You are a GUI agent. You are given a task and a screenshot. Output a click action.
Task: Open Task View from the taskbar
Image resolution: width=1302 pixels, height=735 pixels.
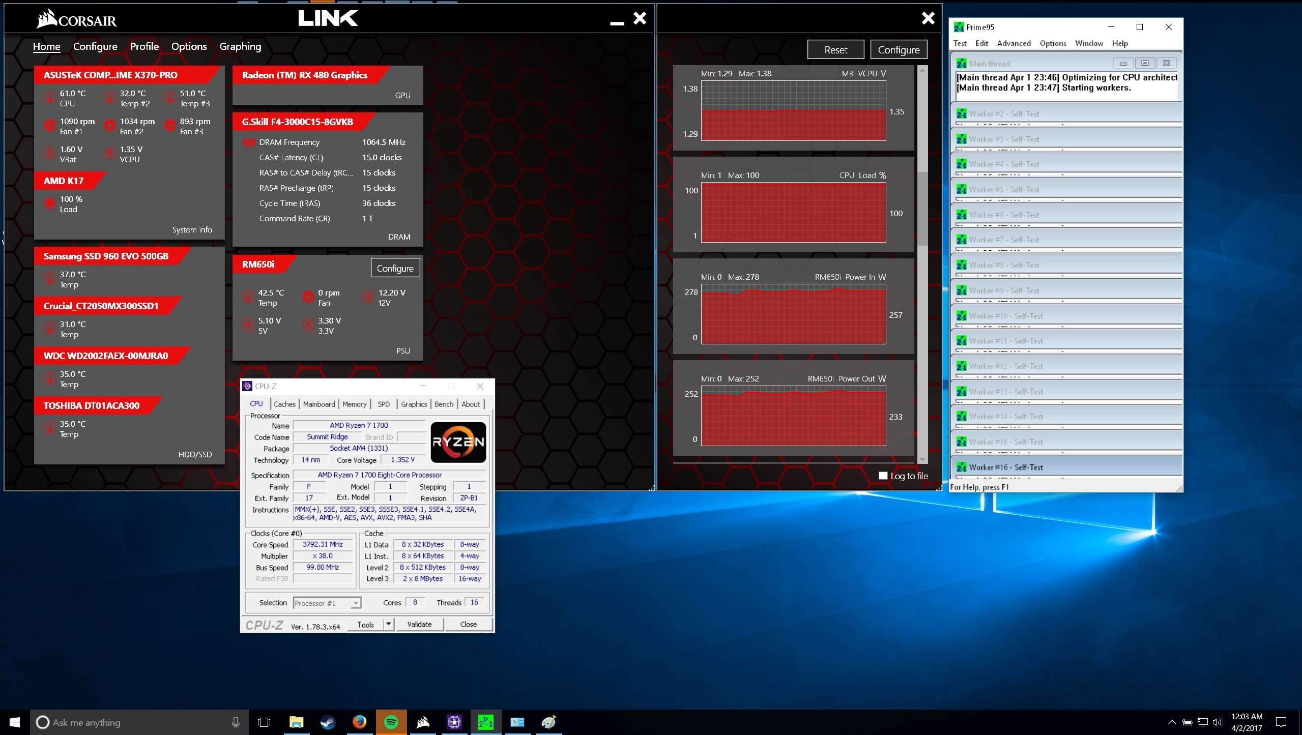(264, 722)
